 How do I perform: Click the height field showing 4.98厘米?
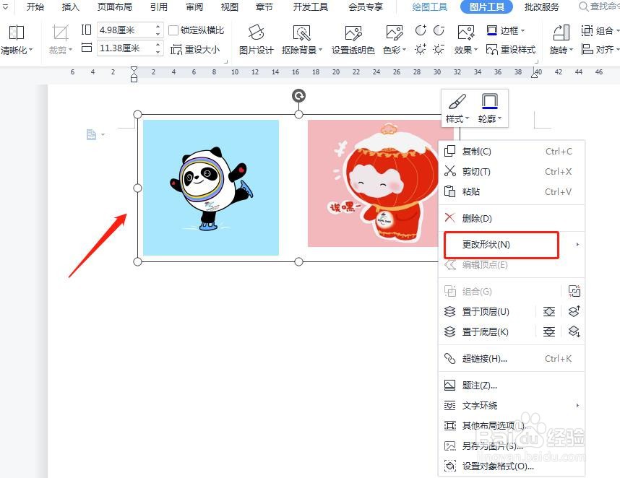point(125,30)
